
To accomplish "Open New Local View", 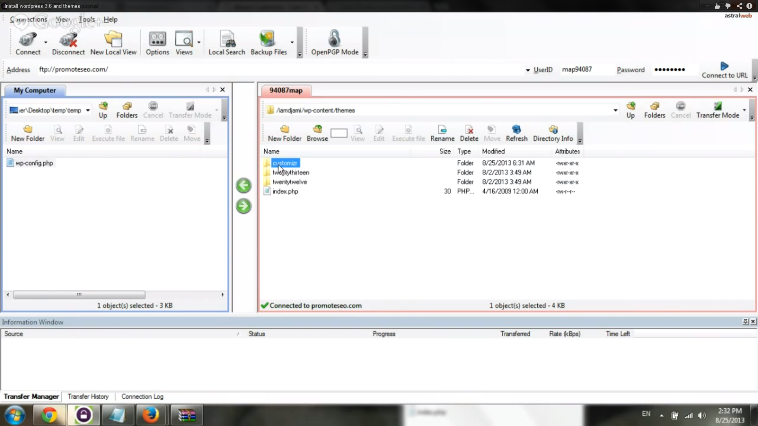I will 113,43.
